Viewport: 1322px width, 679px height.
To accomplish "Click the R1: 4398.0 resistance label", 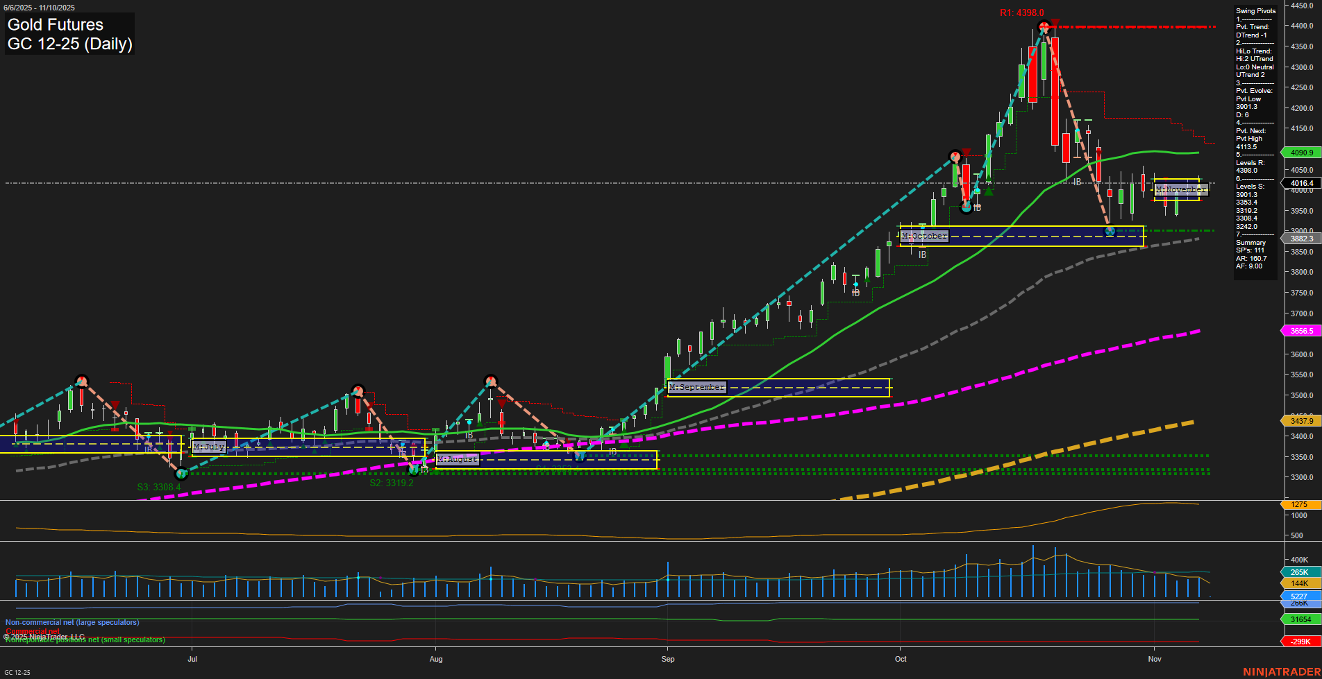I will 1021,12.
